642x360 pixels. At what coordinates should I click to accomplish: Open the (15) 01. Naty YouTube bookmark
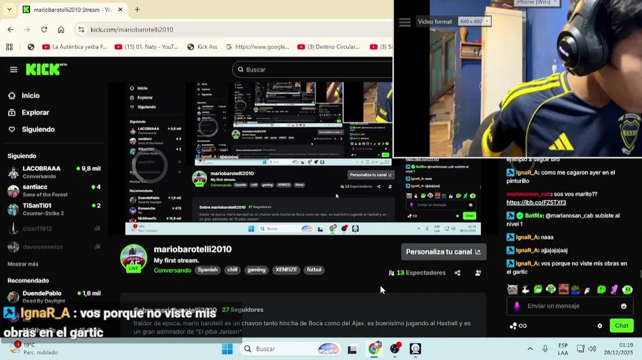tap(146, 47)
